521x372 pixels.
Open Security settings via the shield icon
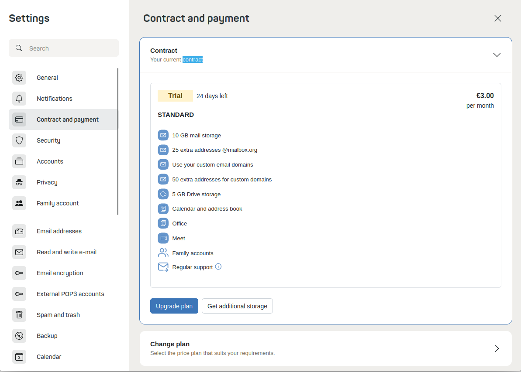pyautogui.click(x=19, y=140)
